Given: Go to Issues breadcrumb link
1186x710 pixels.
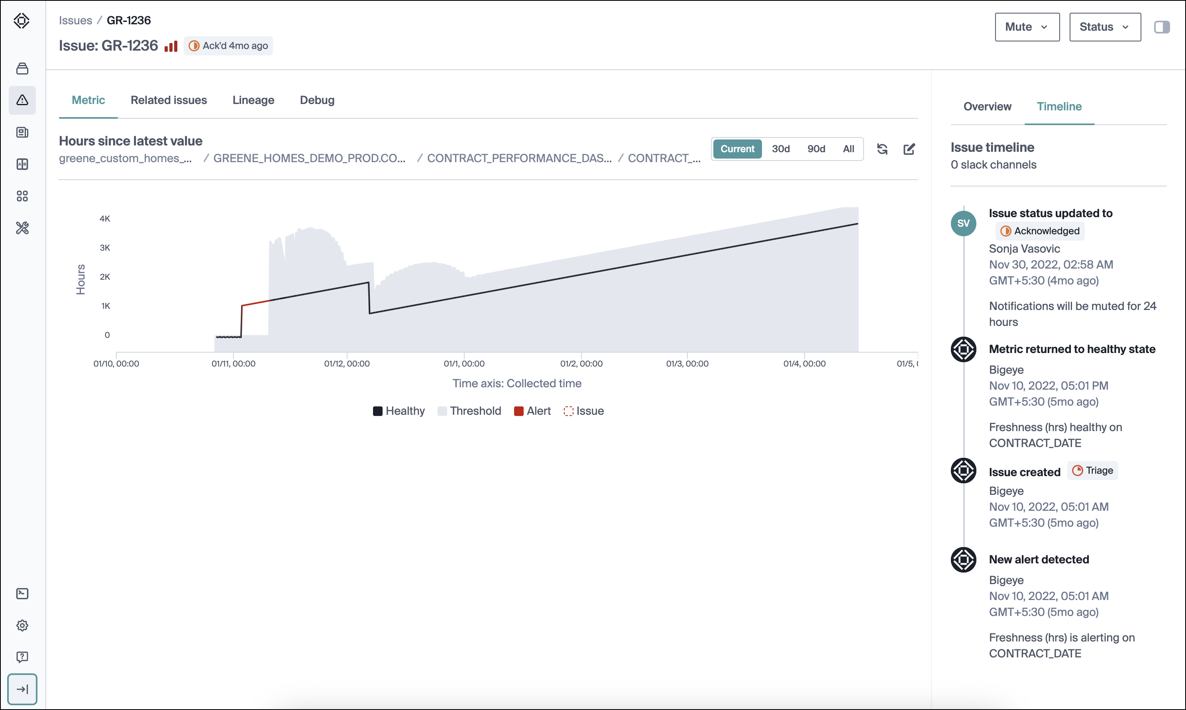Looking at the screenshot, I should click(x=75, y=21).
